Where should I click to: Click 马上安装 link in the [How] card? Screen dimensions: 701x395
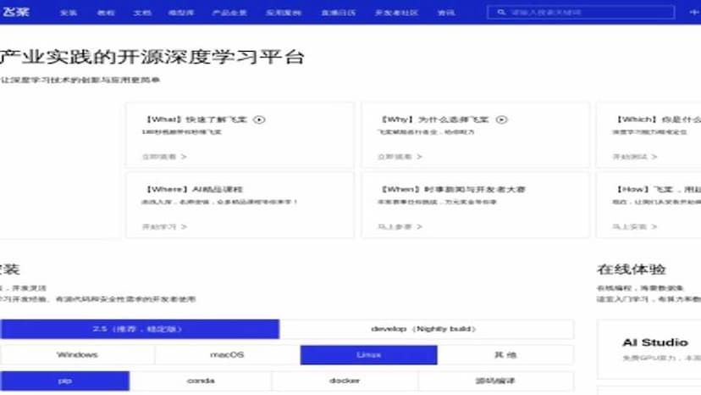coord(635,226)
